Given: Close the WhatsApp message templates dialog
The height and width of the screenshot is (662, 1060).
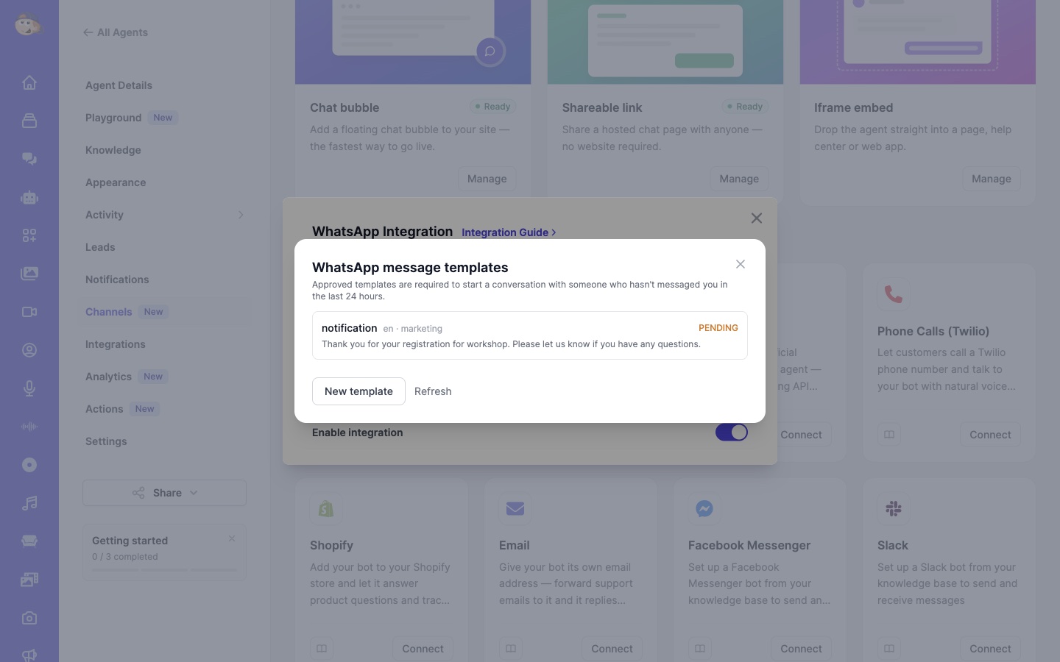Looking at the screenshot, I should [741, 264].
